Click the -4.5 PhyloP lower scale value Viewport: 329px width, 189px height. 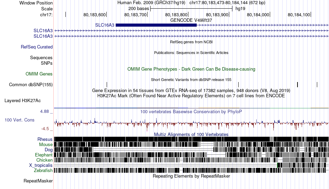tap(45, 128)
